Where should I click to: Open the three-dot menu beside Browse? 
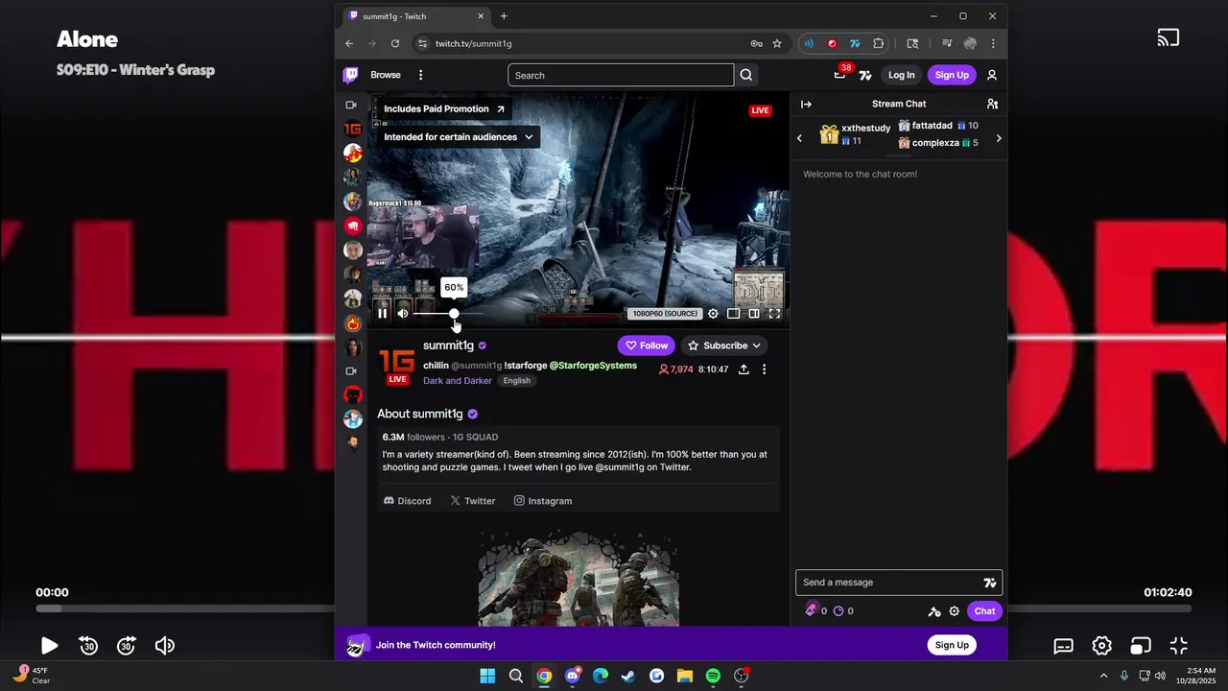(x=420, y=75)
